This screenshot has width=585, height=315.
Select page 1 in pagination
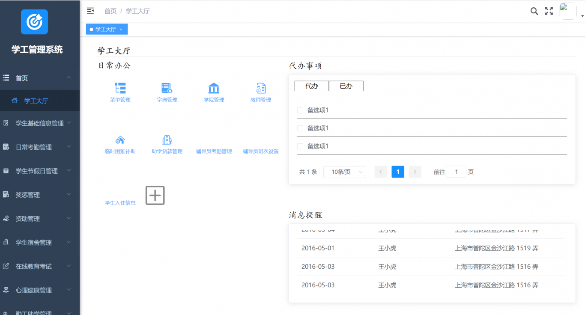pyautogui.click(x=398, y=172)
